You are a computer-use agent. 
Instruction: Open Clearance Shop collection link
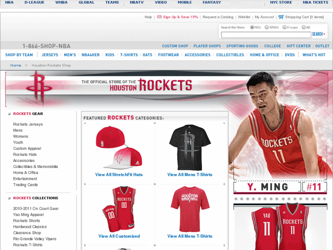pyautogui.click(x=27, y=233)
